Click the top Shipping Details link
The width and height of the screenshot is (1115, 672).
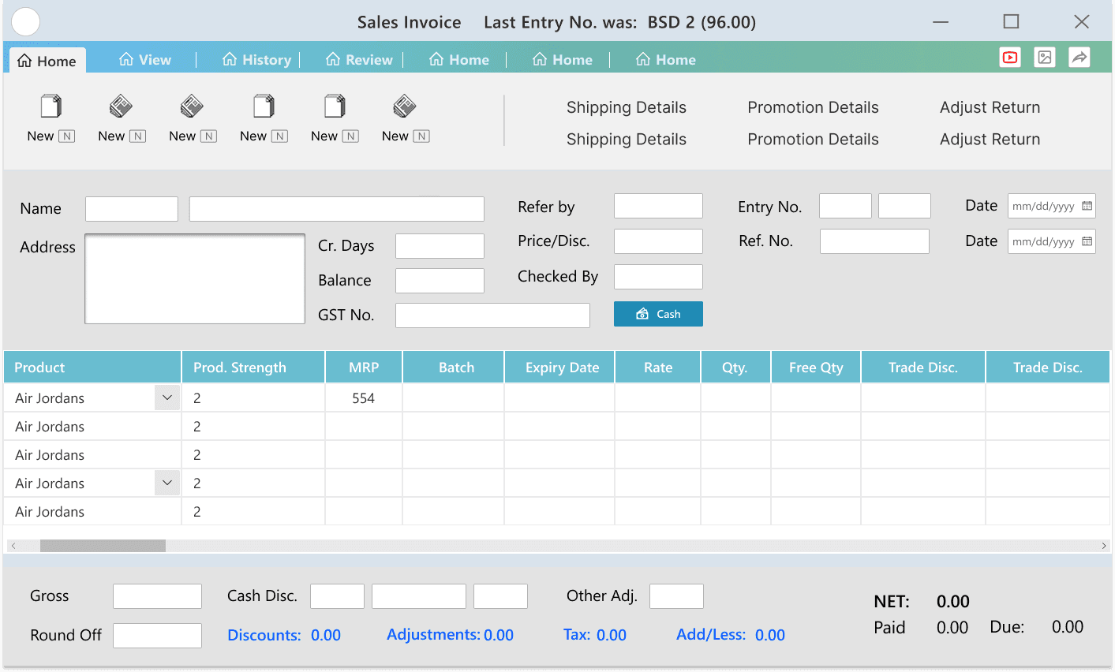(627, 107)
